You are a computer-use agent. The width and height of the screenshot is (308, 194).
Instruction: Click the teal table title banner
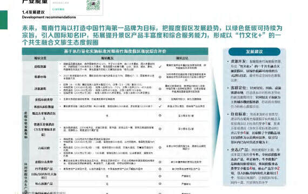coord(115,51)
